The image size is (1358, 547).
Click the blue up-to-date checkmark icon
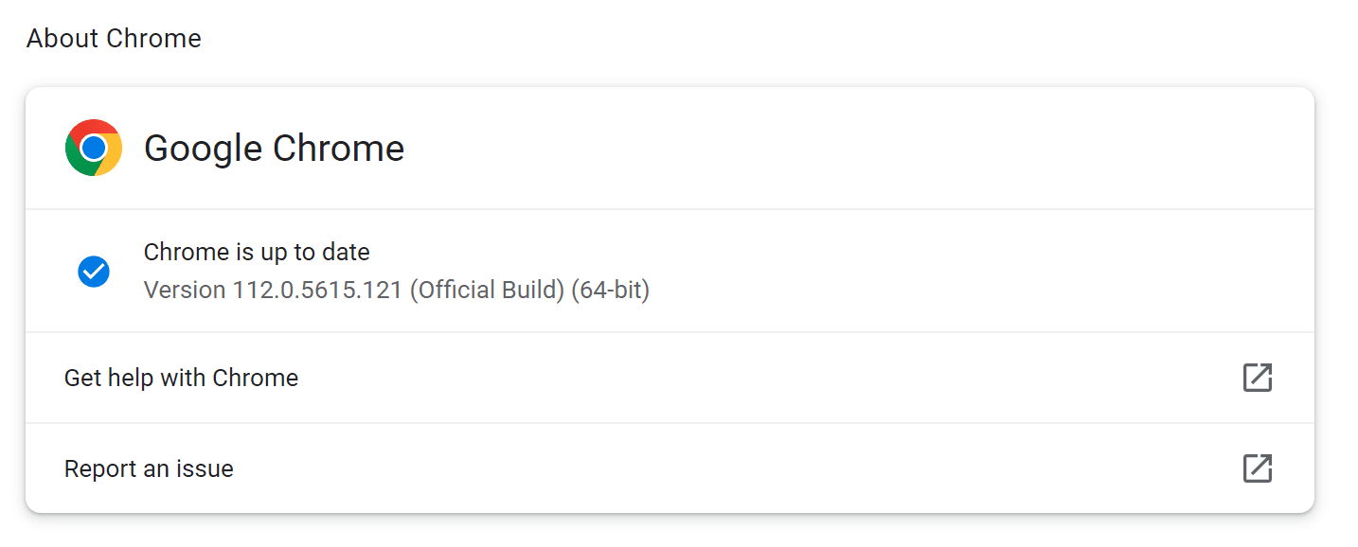tap(94, 272)
